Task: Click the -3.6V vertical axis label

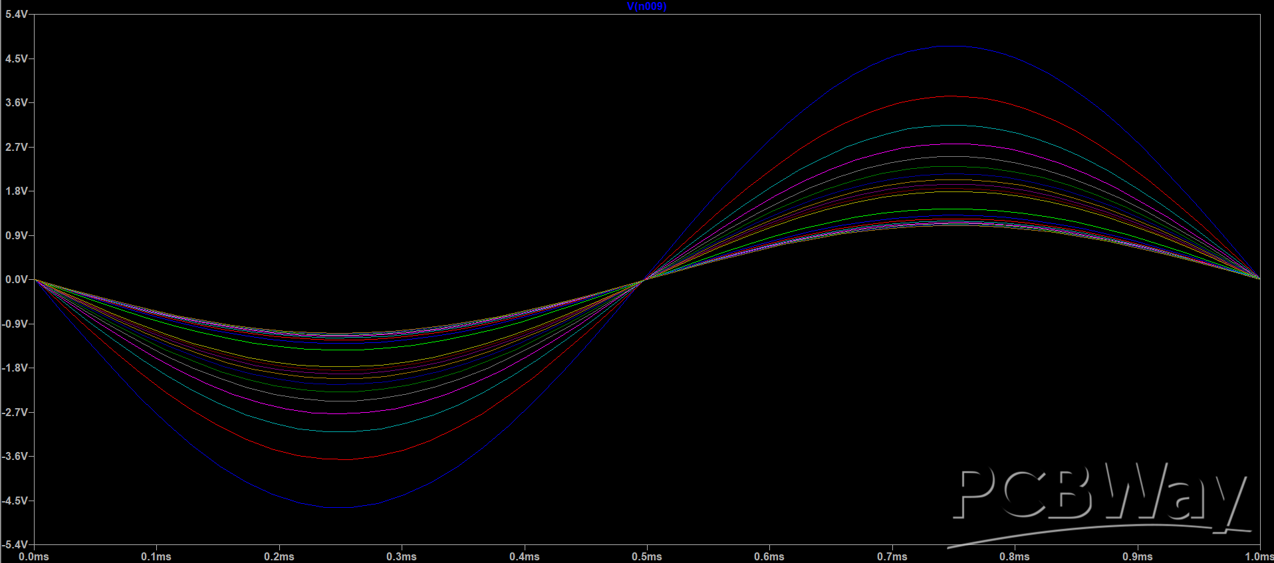Action: [15, 457]
